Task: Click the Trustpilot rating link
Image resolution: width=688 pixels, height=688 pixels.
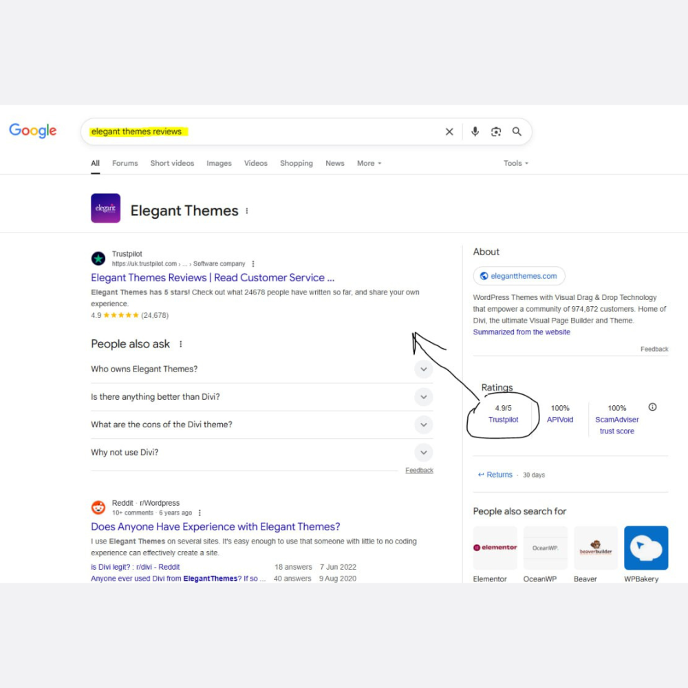Action: click(504, 420)
